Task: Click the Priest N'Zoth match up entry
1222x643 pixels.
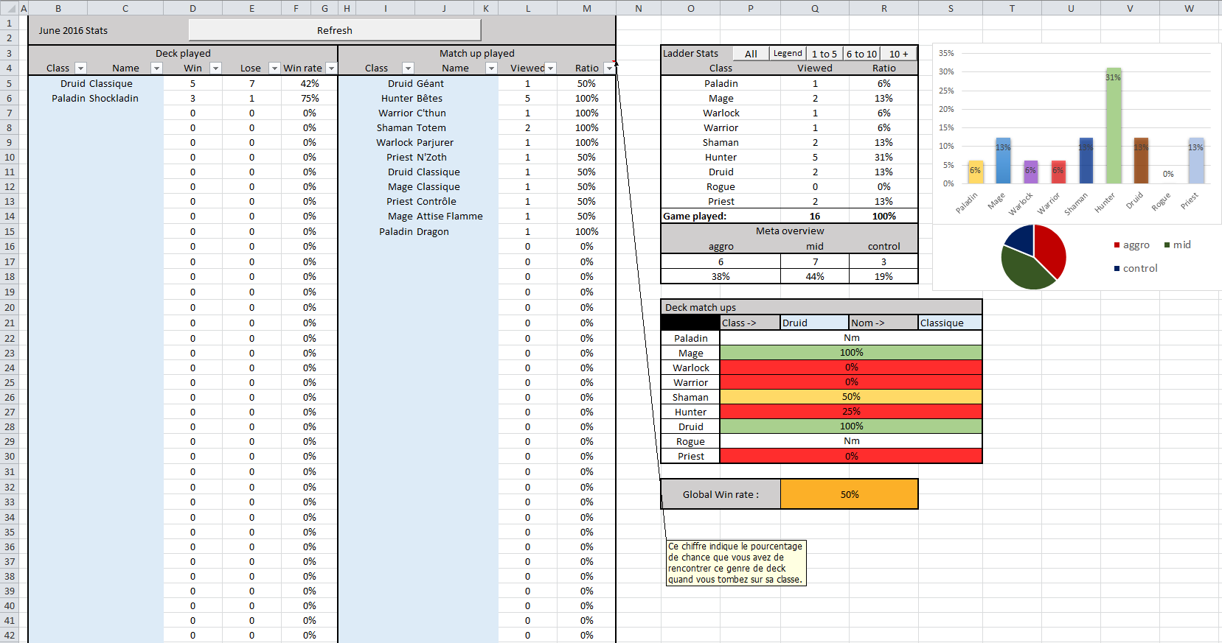Action: (416, 157)
